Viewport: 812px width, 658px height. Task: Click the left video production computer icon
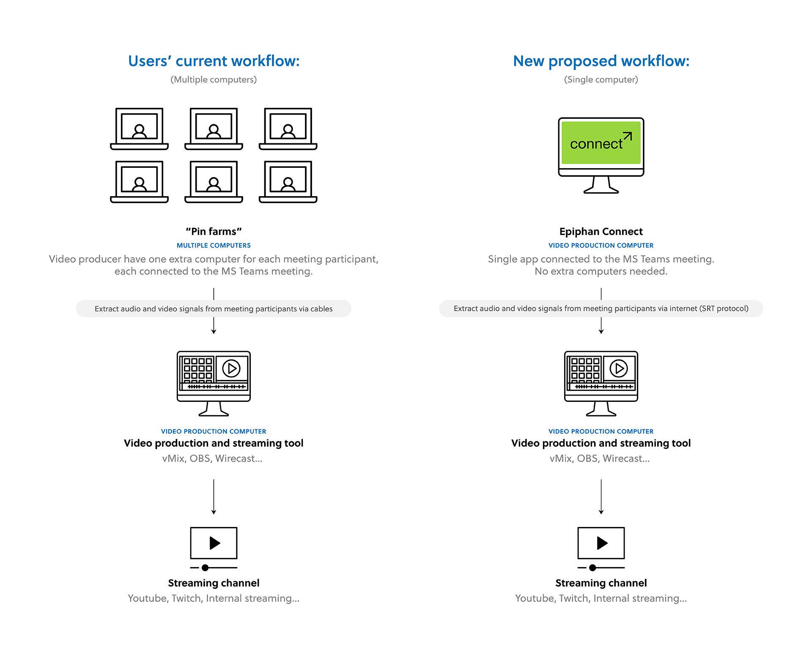(x=214, y=383)
